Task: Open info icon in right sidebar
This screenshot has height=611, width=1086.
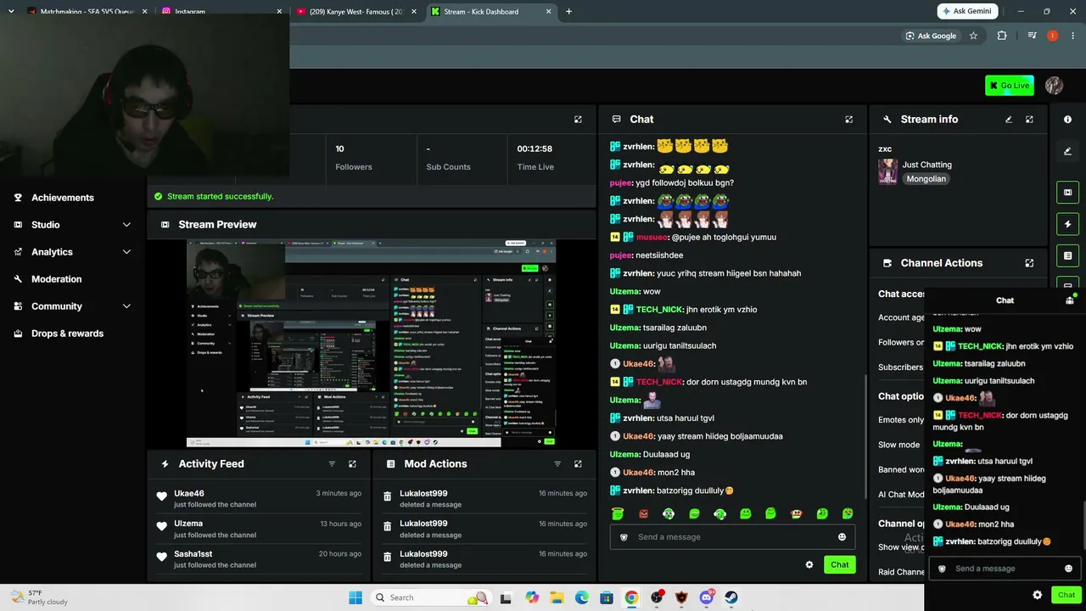Action: click(1067, 120)
